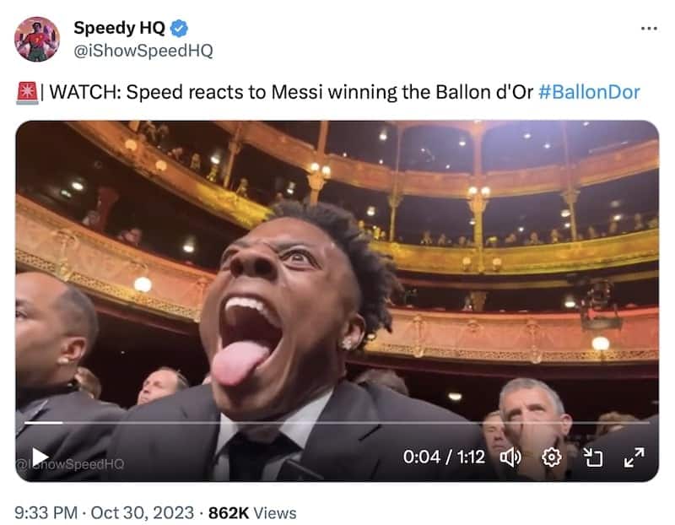
Task: Click the 9:33 PM timestamp
Action: click(46, 513)
